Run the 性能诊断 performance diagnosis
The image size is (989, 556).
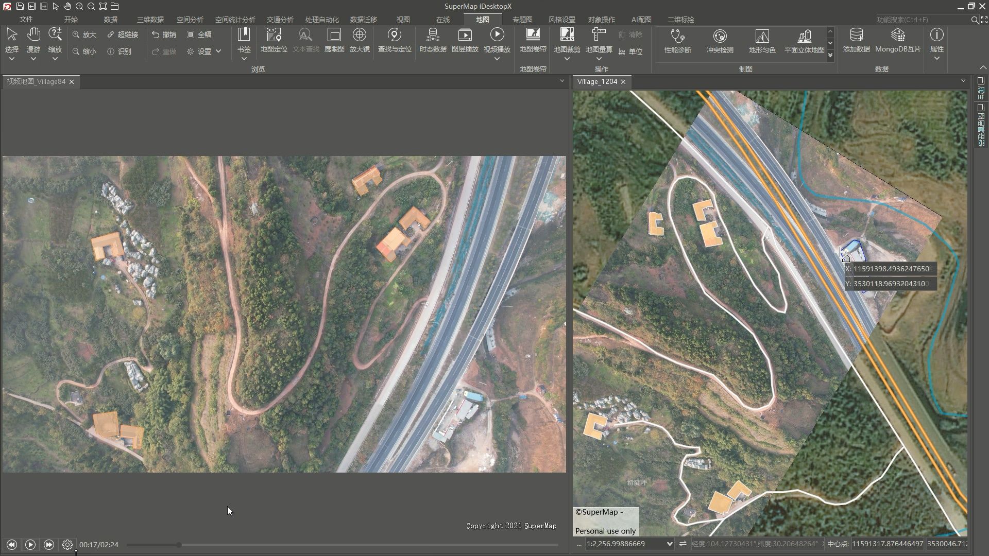tap(678, 41)
